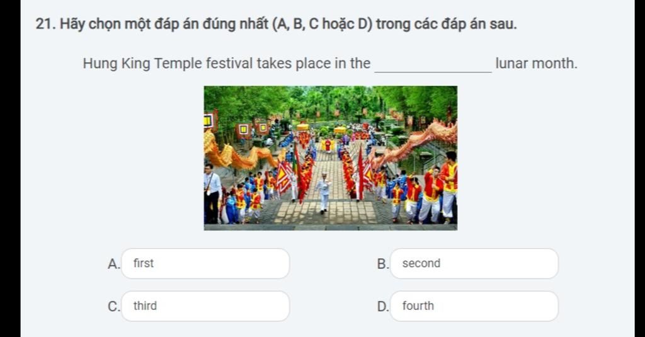Pick the "third" answer box
Viewport: 645px width, 337px height.
(x=205, y=306)
